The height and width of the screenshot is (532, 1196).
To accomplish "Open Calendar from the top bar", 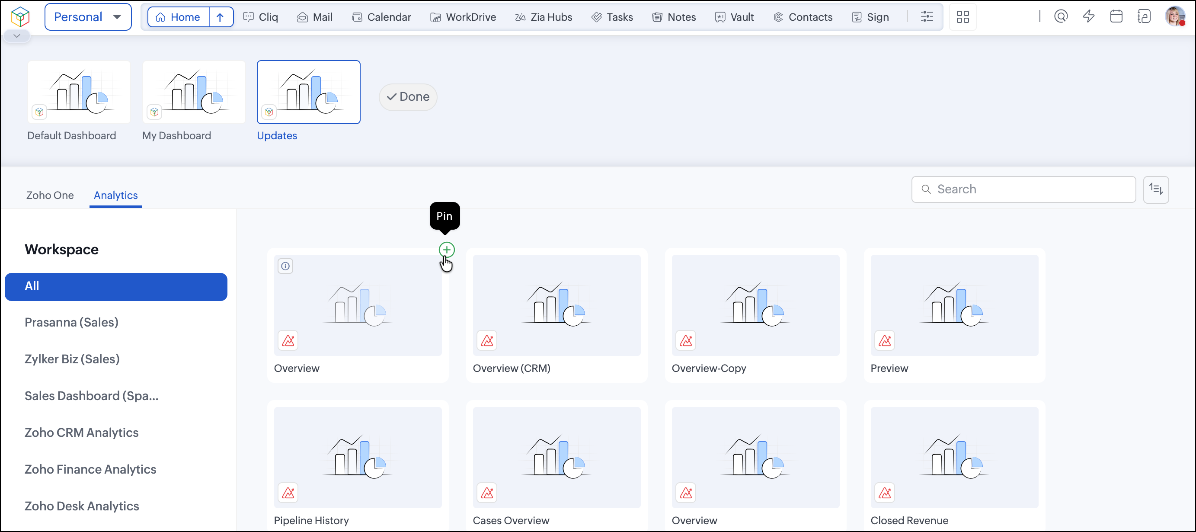I will [381, 17].
